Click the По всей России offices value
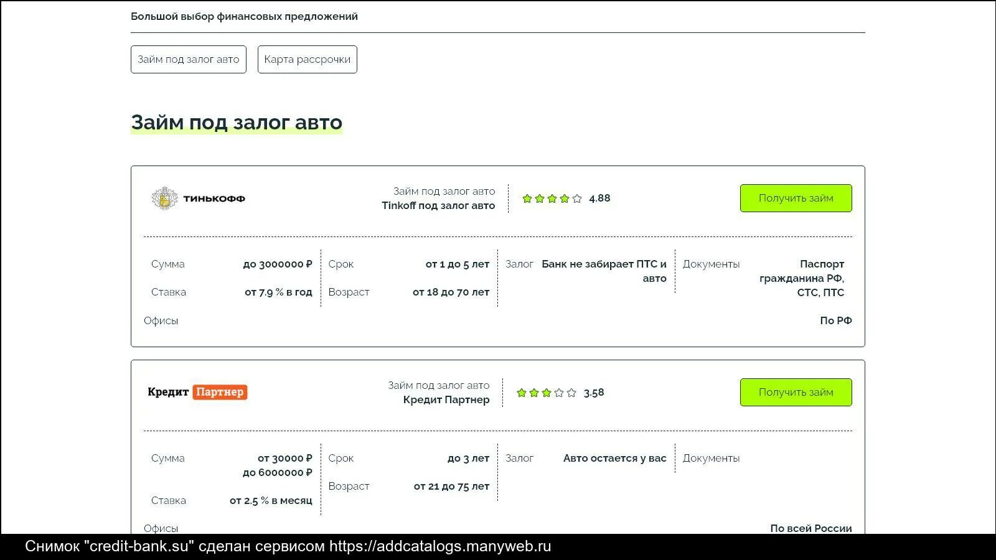The height and width of the screenshot is (560, 996). click(x=811, y=528)
